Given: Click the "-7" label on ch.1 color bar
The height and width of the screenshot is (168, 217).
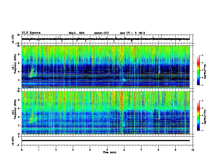Looking at the screenshot, I should 202,85.
